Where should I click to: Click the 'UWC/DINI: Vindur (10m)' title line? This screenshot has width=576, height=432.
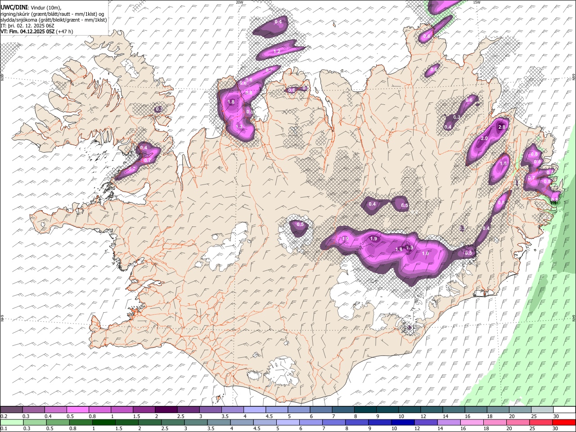31,7
